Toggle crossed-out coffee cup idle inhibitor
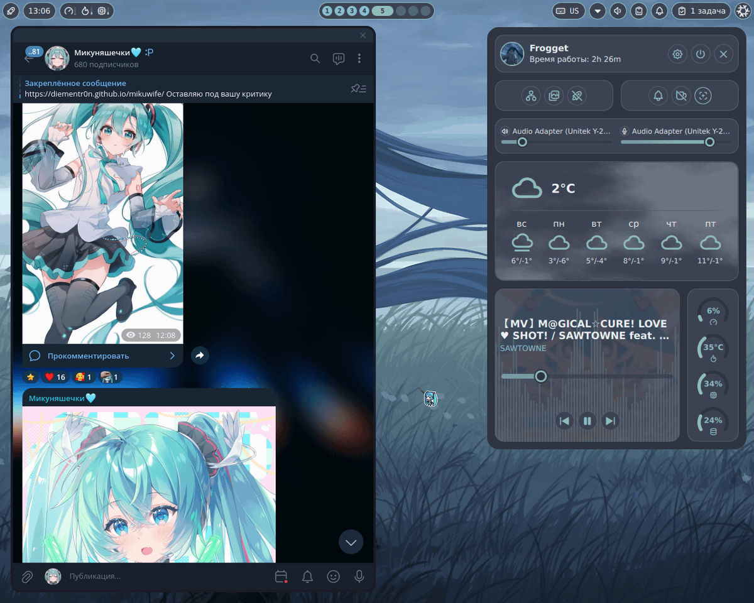 [680, 95]
